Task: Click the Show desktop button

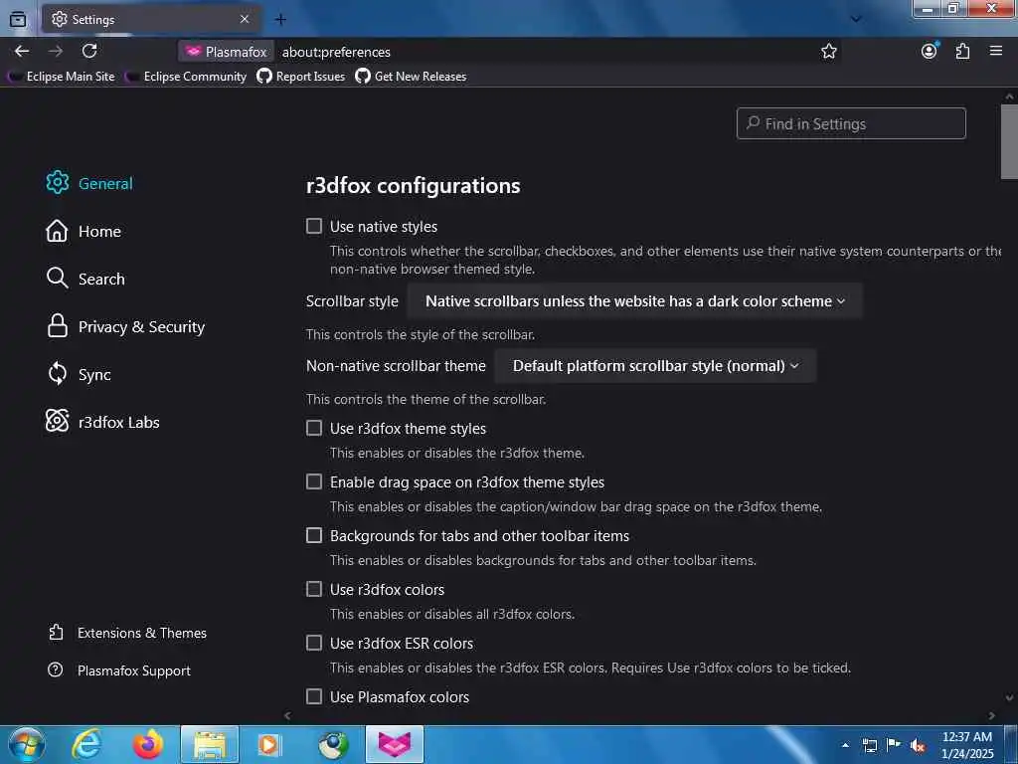Action: tap(1011, 744)
